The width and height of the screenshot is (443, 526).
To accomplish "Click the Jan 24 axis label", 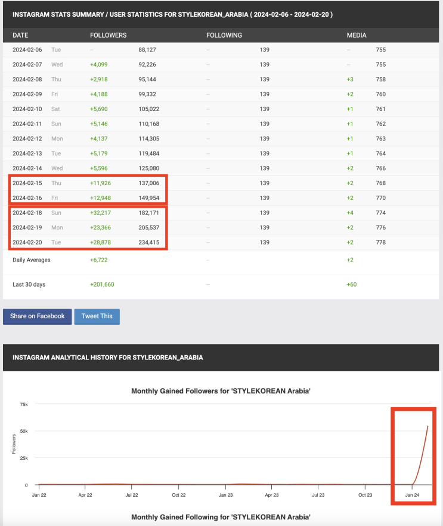I will pyautogui.click(x=412, y=495).
